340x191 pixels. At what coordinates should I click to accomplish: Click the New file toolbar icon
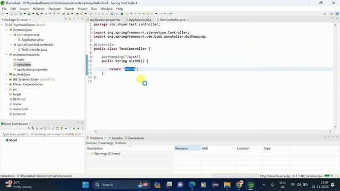pyautogui.click(x=3, y=14)
